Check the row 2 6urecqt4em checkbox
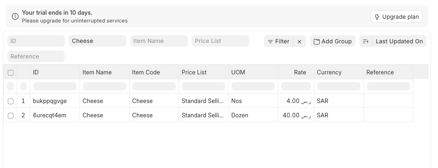 (x=11, y=116)
